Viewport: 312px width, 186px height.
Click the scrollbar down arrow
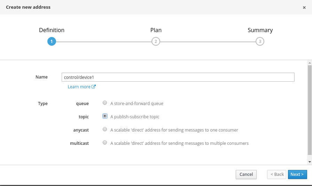click(x=310, y=162)
